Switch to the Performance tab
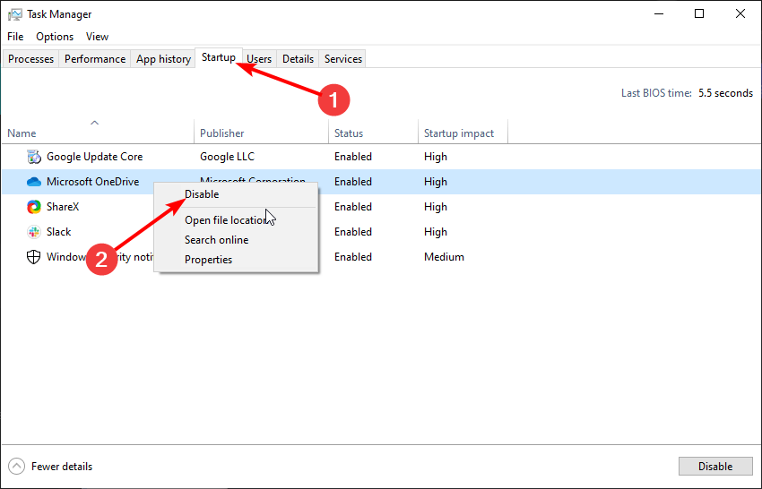This screenshot has width=762, height=489. click(x=95, y=59)
